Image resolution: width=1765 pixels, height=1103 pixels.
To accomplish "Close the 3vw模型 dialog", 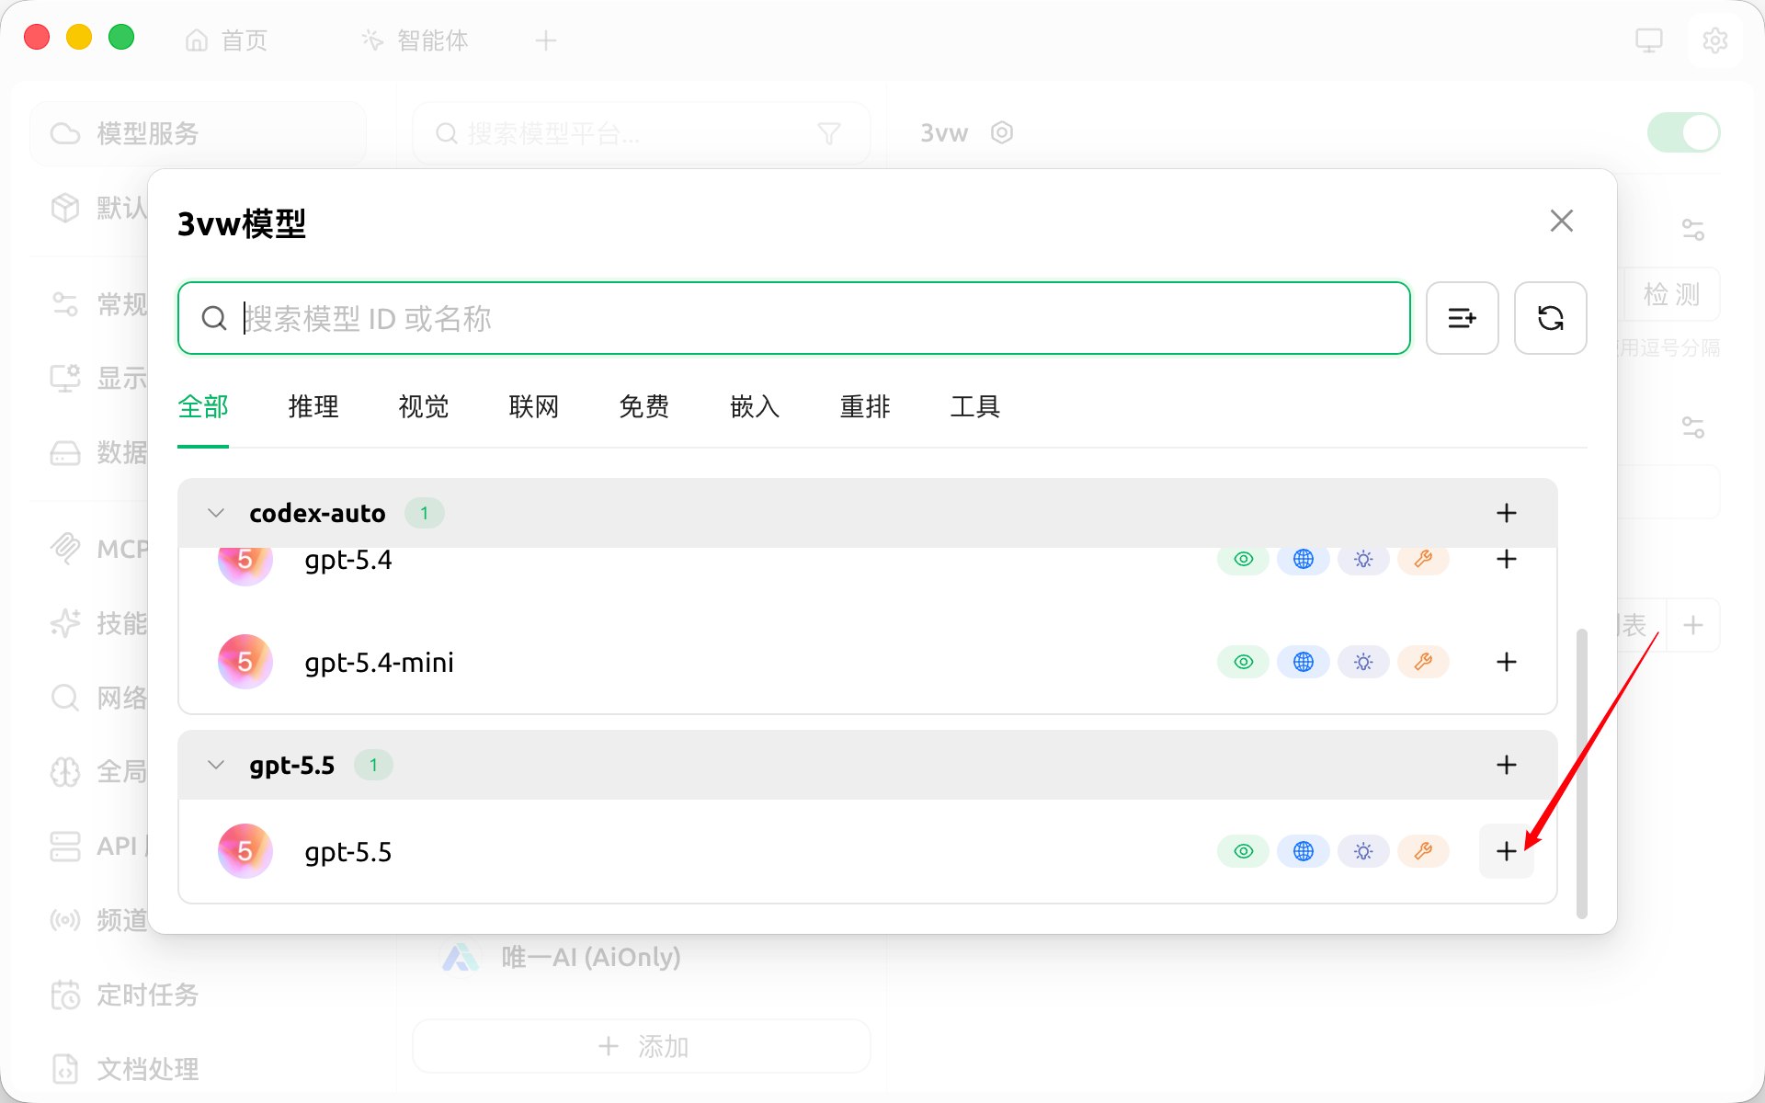I will coord(1561,221).
